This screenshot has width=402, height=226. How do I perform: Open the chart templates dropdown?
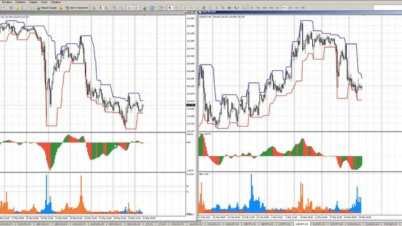pos(161,8)
